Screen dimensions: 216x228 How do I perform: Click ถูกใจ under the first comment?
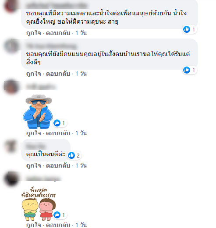click(33, 33)
